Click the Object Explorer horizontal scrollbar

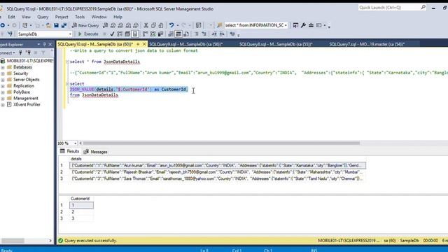[13, 241]
